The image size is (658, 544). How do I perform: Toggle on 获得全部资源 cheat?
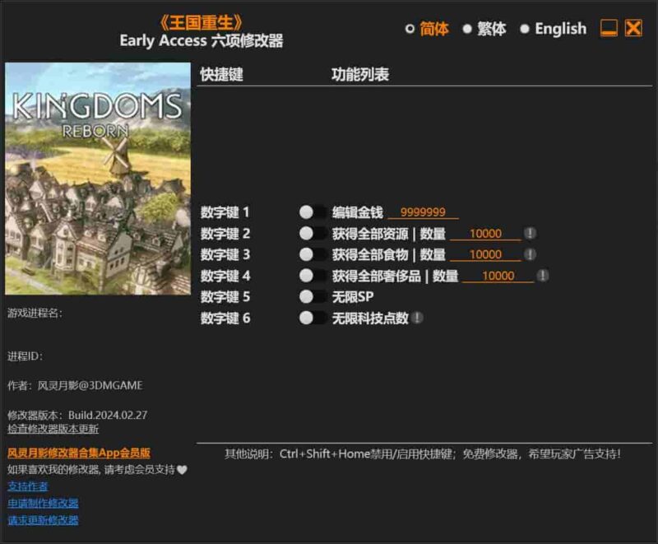point(311,233)
